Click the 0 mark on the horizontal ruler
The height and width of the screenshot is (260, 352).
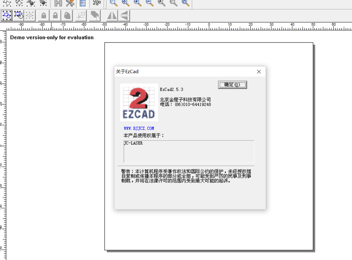[209, 24]
